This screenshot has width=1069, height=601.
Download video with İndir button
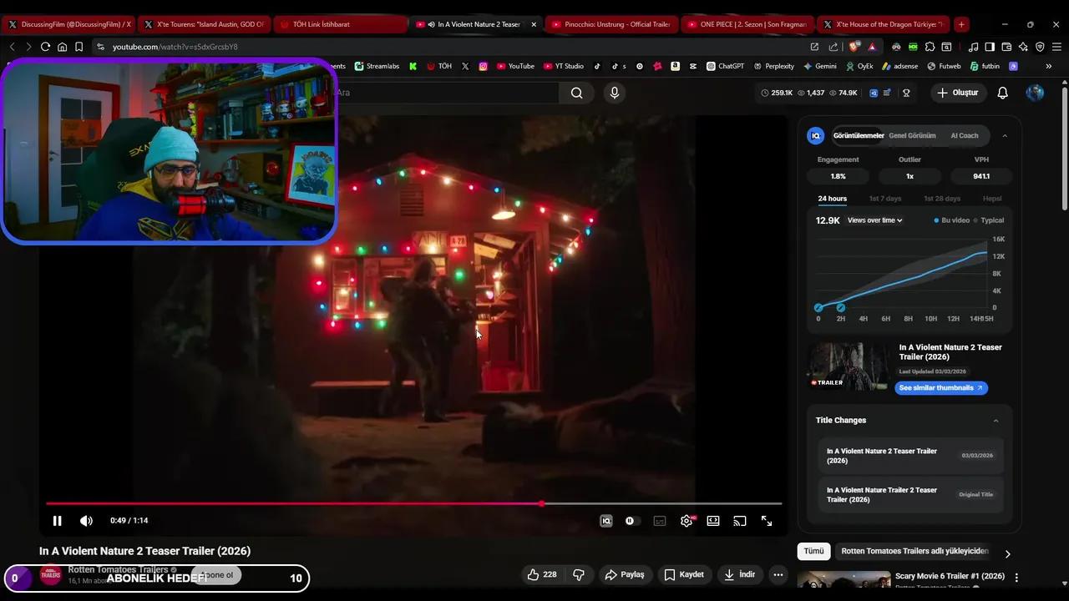tap(739, 574)
